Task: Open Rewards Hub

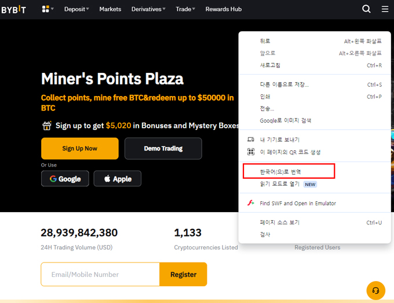Action: click(224, 9)
